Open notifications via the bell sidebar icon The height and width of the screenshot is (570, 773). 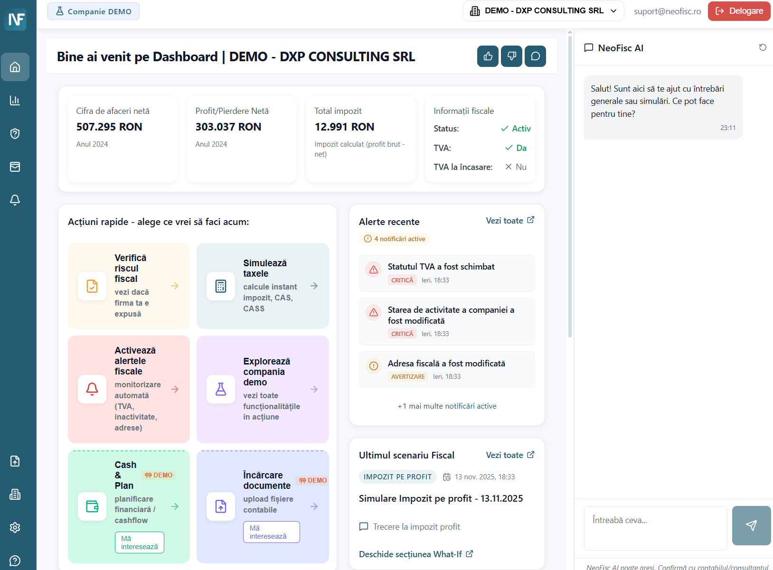pos(15,200)
